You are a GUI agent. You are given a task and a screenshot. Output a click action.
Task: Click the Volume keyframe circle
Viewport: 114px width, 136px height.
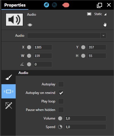pyautogui.click(x=60, y=118)
